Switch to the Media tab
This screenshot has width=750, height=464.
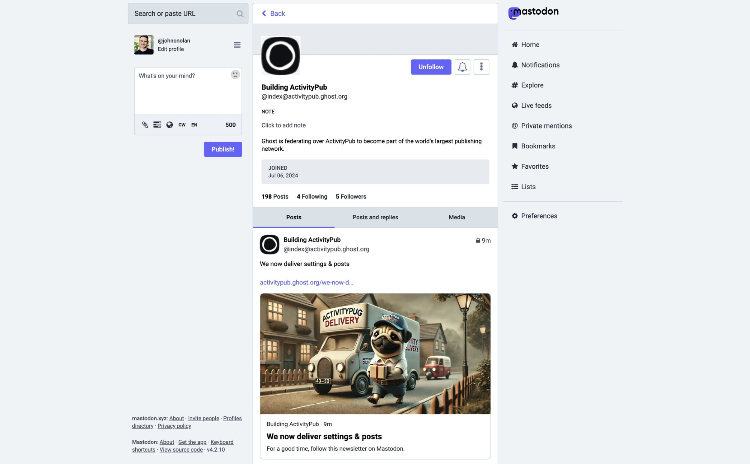pos(456,217)
